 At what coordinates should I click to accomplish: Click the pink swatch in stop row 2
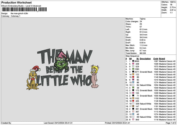tap(133, 64)
